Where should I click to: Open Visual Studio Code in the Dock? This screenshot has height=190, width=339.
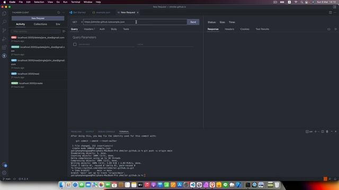coord(193,185)
